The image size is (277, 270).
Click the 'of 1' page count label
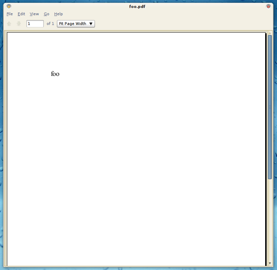point(50,24)
